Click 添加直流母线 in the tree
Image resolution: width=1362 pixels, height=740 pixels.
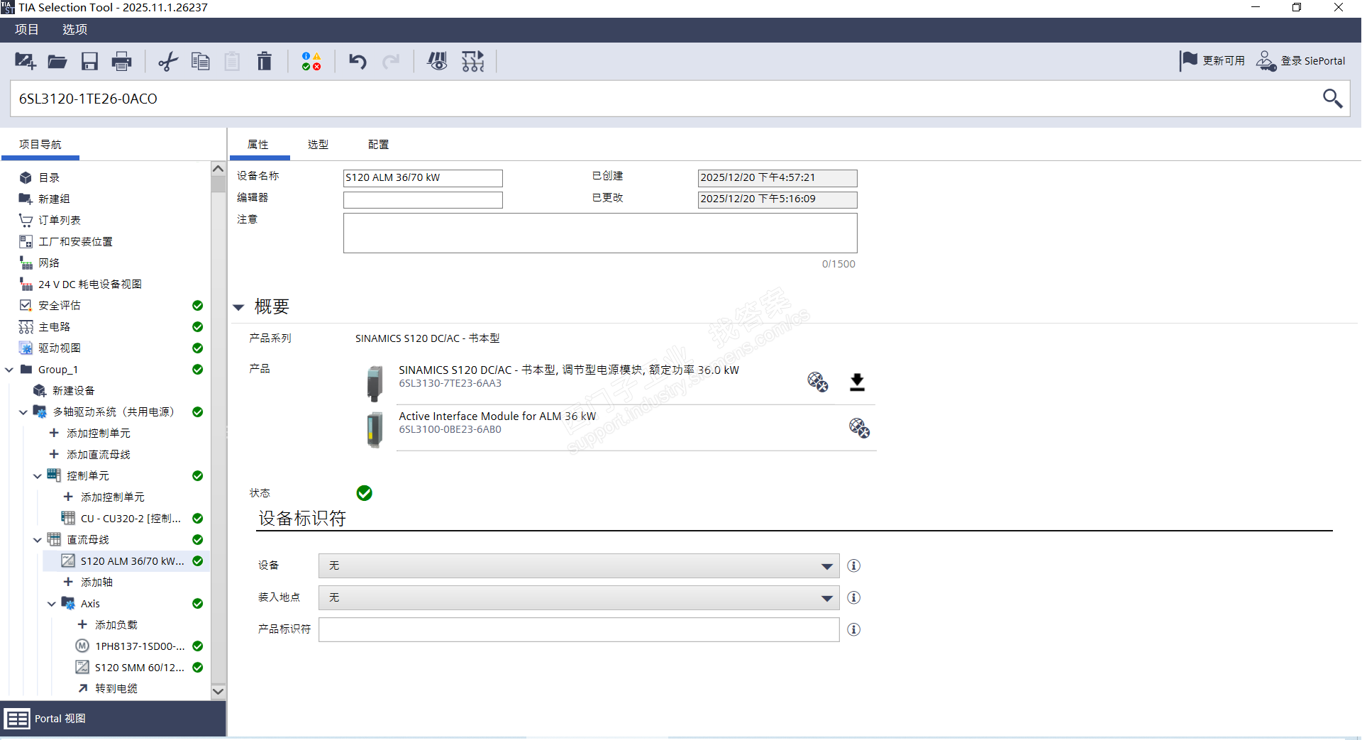tap(99, 455)
